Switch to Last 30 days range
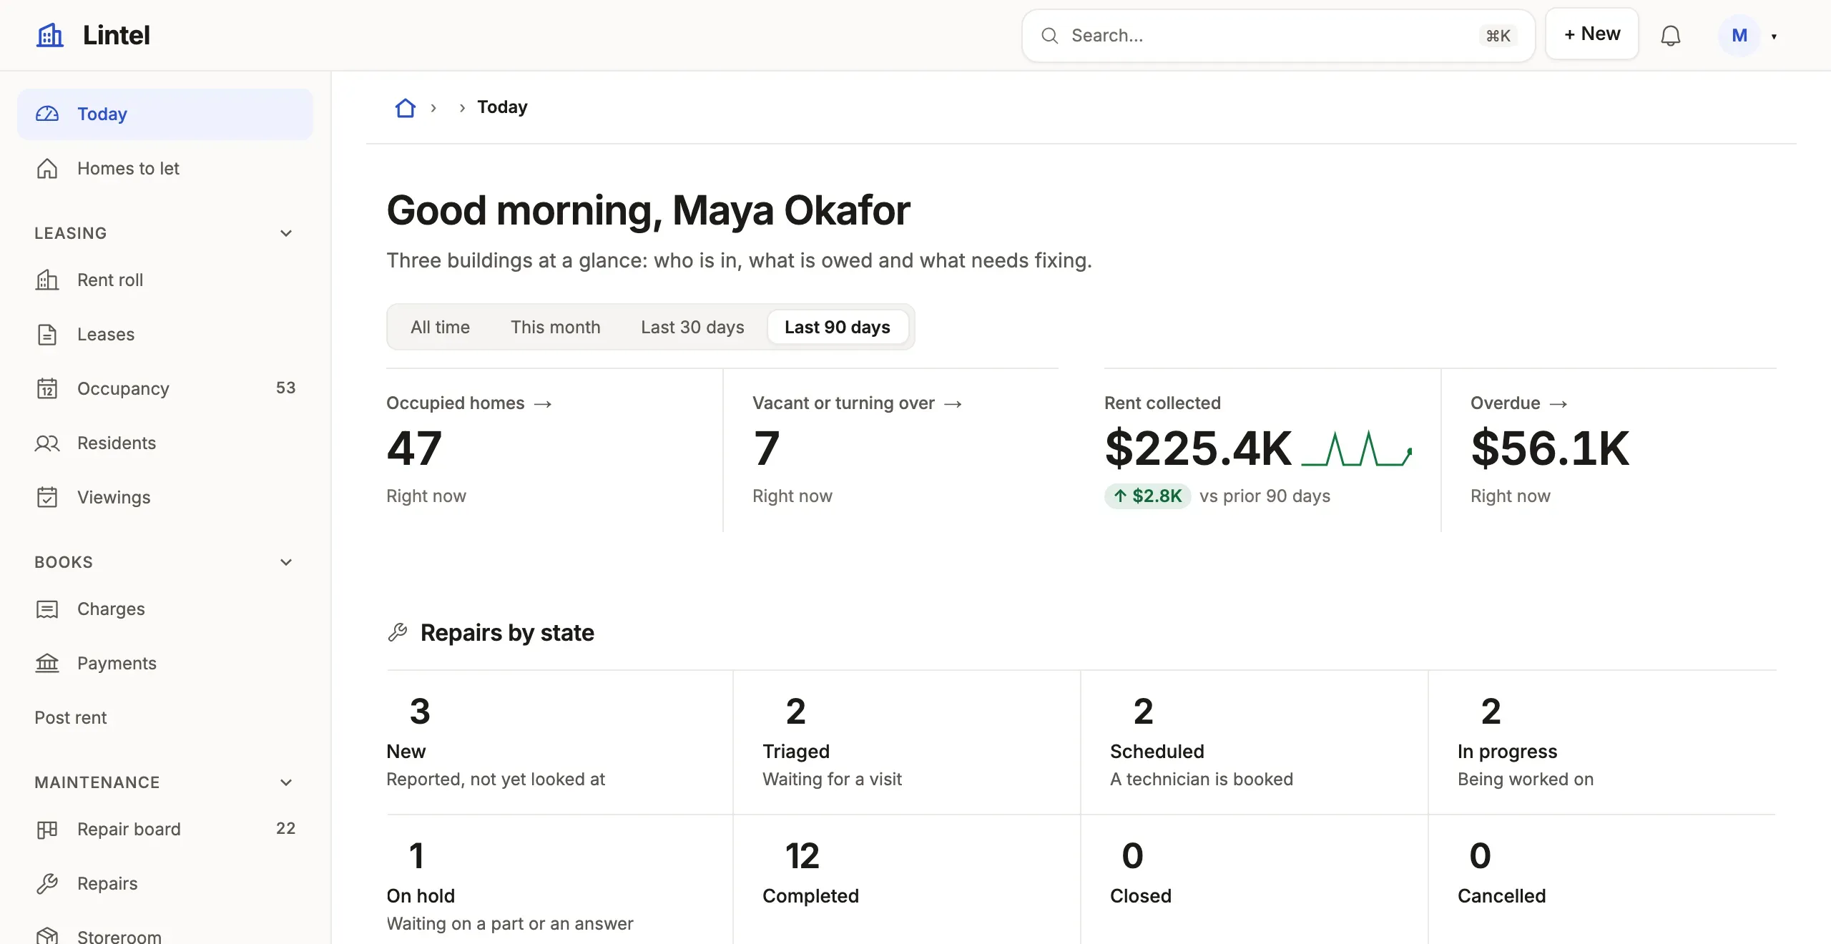 (692, 327)
